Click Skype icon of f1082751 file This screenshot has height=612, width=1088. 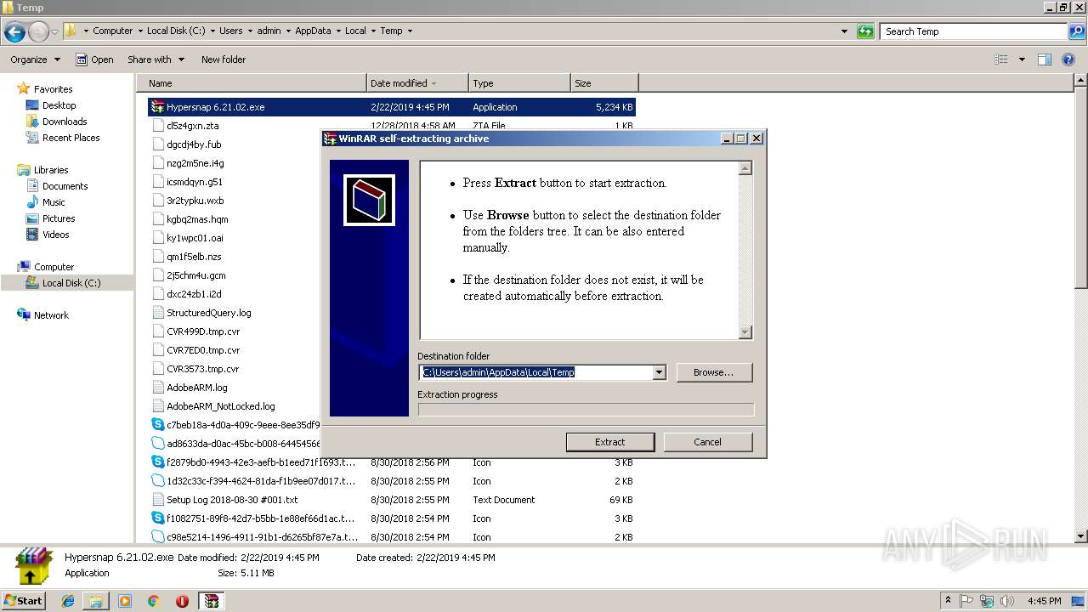[157, 518]
